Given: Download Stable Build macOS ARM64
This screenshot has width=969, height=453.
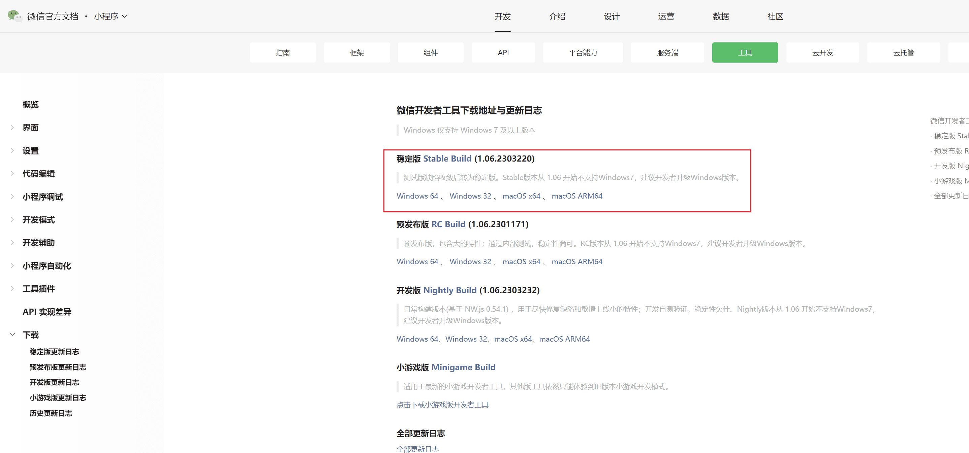Looking at the screenshot, I should [577, 196].
